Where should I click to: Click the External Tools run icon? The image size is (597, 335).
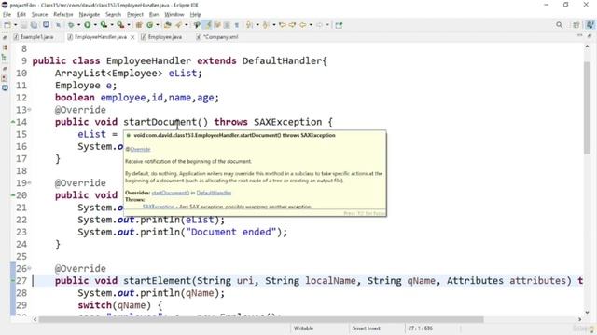[x=120, y=25]
